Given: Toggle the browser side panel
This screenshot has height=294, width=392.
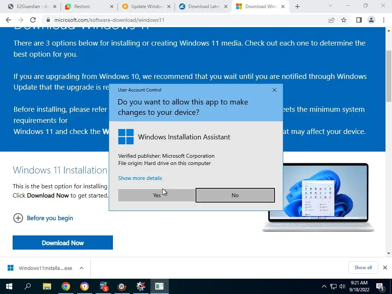Looking at the screenshot, I should (359, 20).
